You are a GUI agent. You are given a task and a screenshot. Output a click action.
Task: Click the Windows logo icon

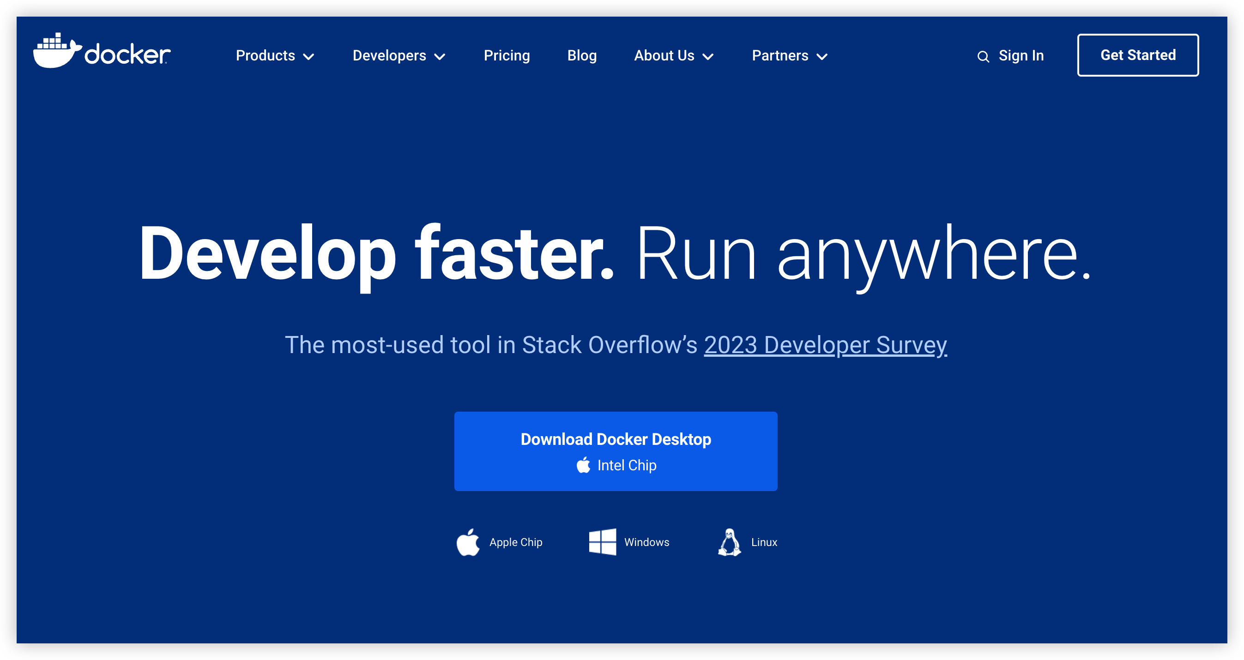click(x=602, y=542)
